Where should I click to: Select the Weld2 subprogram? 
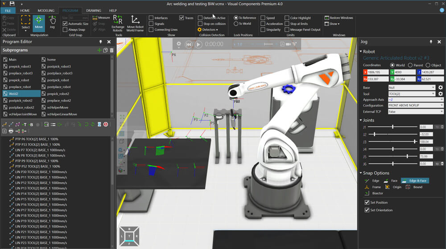tap(21, 94)
